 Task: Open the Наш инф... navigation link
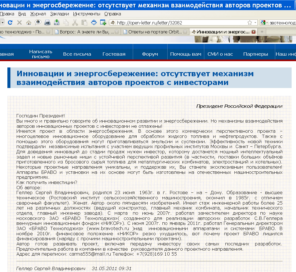[x=286, y=54]
